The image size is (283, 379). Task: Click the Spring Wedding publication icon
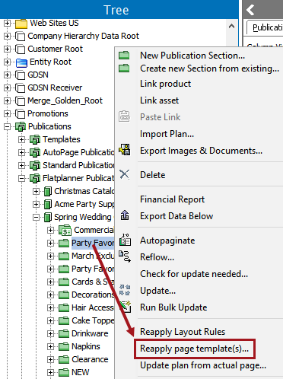pos(48,217)
